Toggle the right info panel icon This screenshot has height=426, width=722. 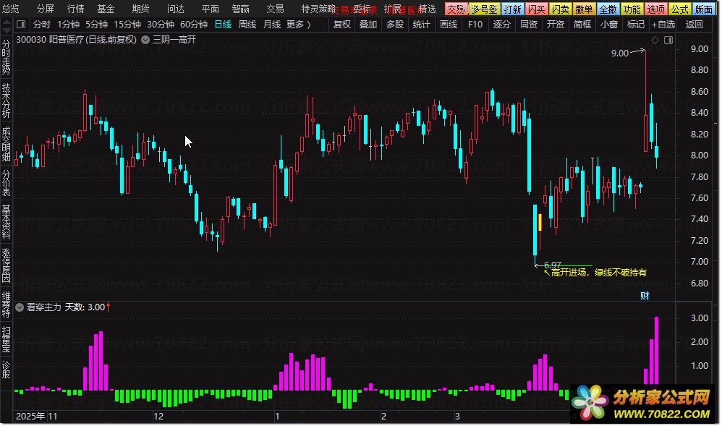[668, 41]
